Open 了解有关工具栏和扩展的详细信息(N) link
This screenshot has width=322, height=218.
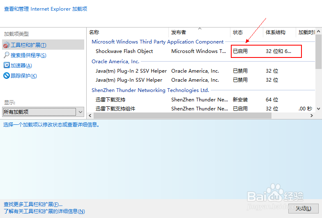pyautogui.click(x=44, y=211)
